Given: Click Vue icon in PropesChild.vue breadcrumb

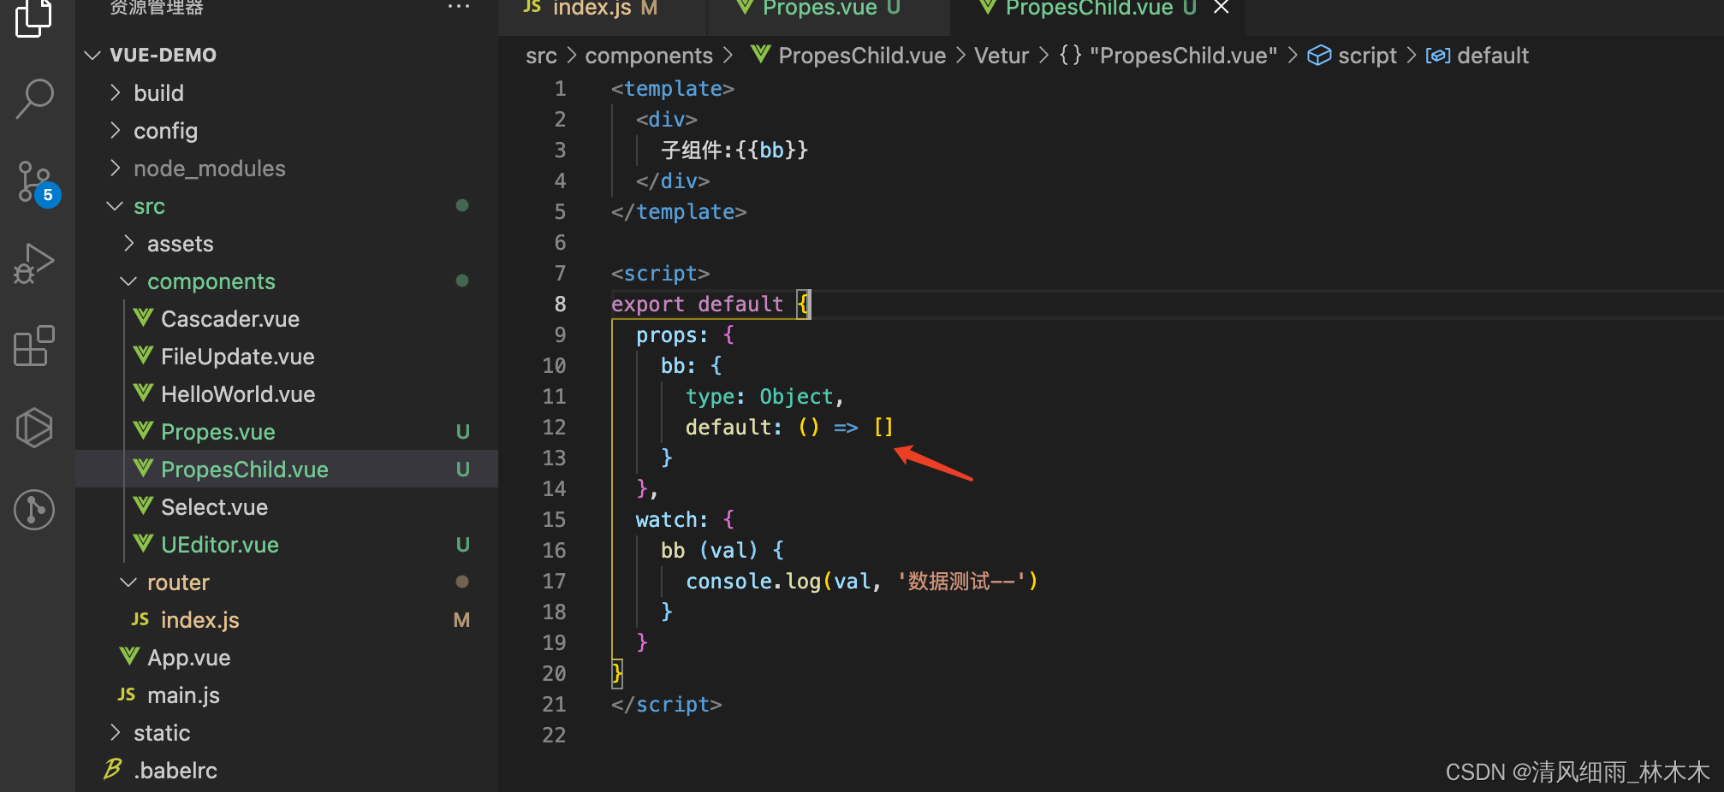Looking at the screenshot, I should pyautogui.click(x=760, y=55).
